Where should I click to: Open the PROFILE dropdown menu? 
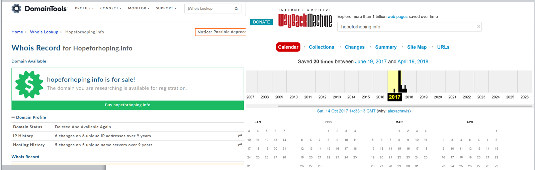[x=84, y=8]
